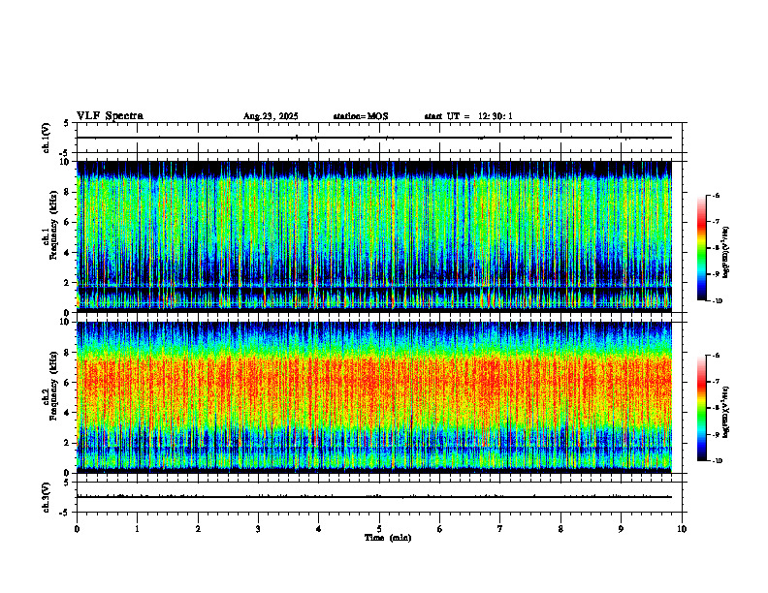768x593 pixels.
Task: Click the "Time (min)" axis title
Action: pos(388,538)
